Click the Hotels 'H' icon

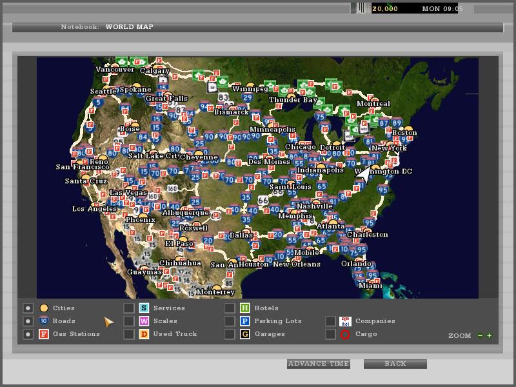(x=245, y=308)
